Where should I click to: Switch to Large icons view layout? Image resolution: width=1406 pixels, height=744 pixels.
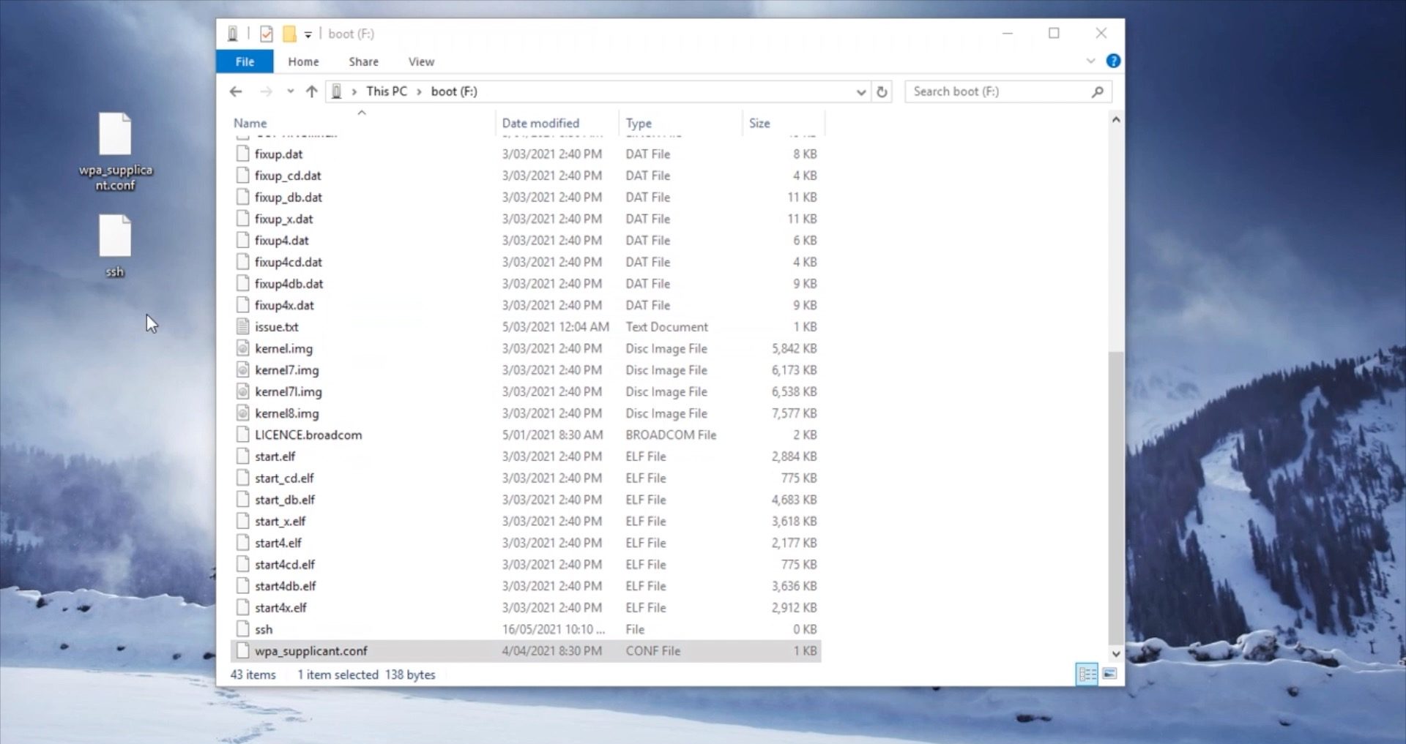coord(1109,674)
